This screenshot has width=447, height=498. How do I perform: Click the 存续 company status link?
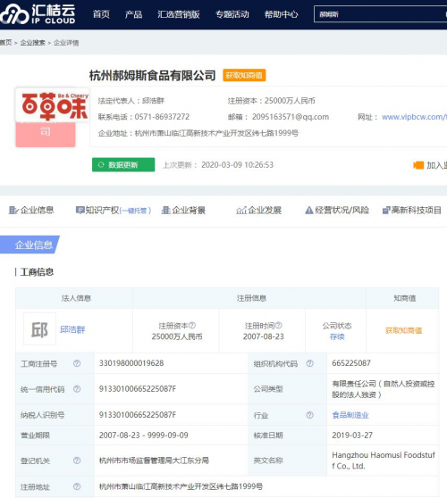[337, 336]
